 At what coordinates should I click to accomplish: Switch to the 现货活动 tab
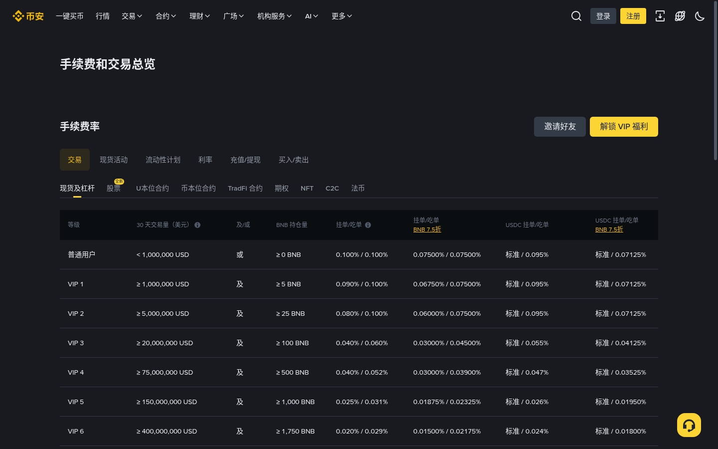tap(114, 160)
